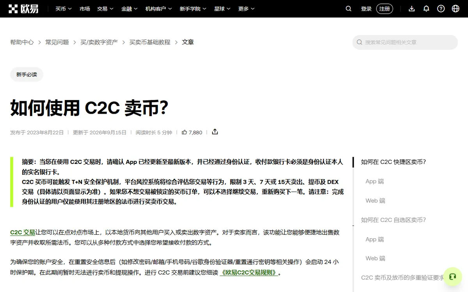Click the 更新于 2026年9月15日 date
The width and height of the screenshot is (468, 292).
click(99, 132)
